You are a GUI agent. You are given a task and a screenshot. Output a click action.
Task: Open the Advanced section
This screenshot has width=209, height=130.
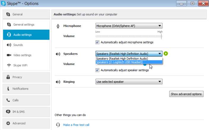26,123
